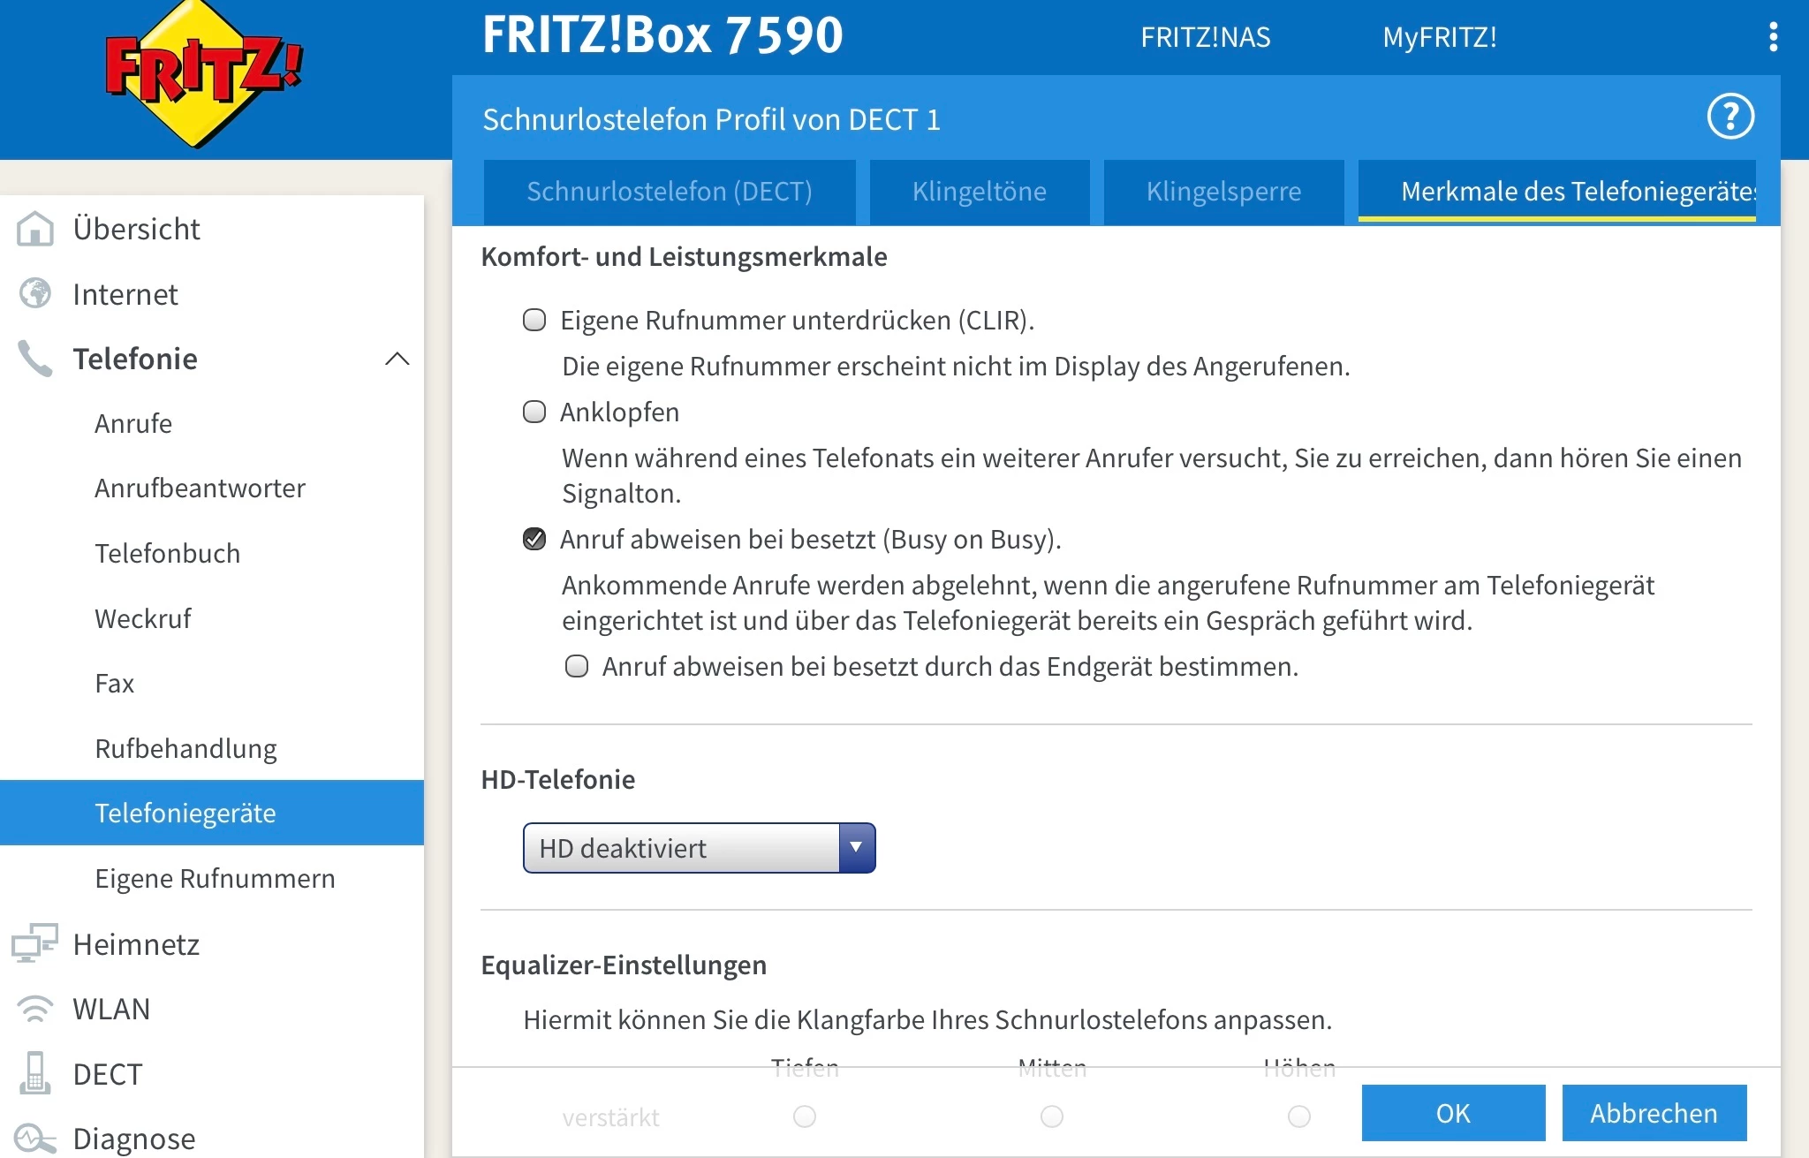Click the Heimnetz computers icon
Screen dimensions: 1809x1158
[x=35, y=943]
